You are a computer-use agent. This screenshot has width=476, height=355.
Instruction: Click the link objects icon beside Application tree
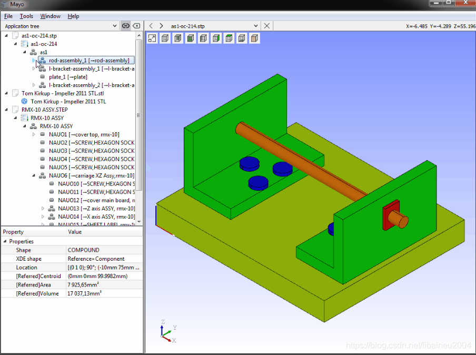pos(126,25)
